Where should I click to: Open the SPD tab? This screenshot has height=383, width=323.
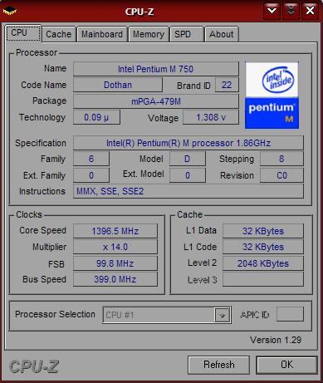[x=187, y=34]
